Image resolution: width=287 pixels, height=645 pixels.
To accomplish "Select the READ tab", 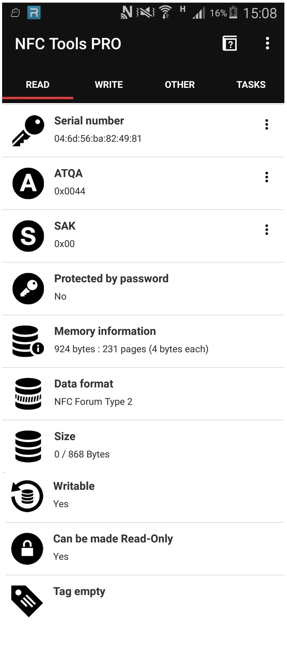I will [x=38, y=85].
